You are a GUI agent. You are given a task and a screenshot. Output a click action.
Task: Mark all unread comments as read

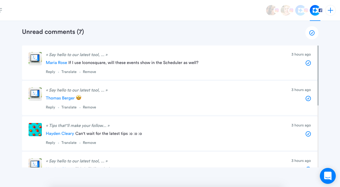click(312, 33)
